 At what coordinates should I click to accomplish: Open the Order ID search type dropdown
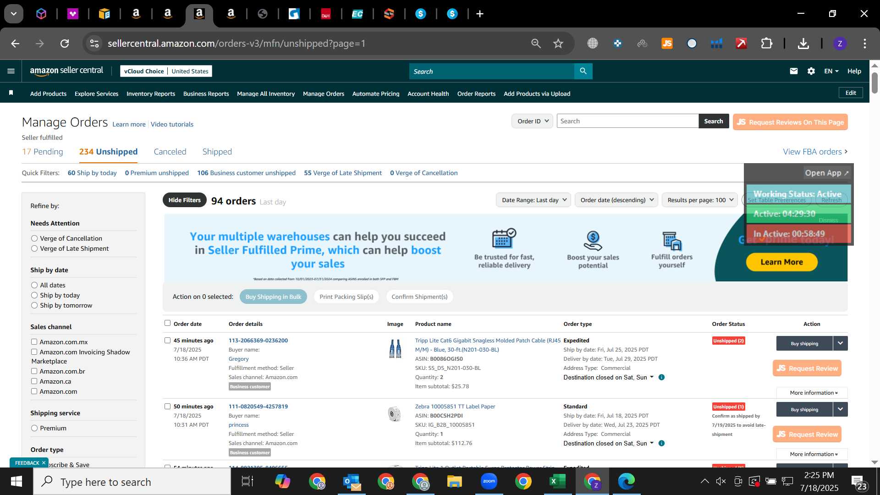(532, 121)
